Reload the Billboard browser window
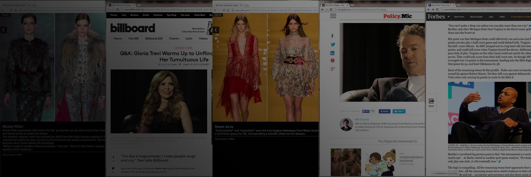Screen dimensions: 531x177 point(117,10)
